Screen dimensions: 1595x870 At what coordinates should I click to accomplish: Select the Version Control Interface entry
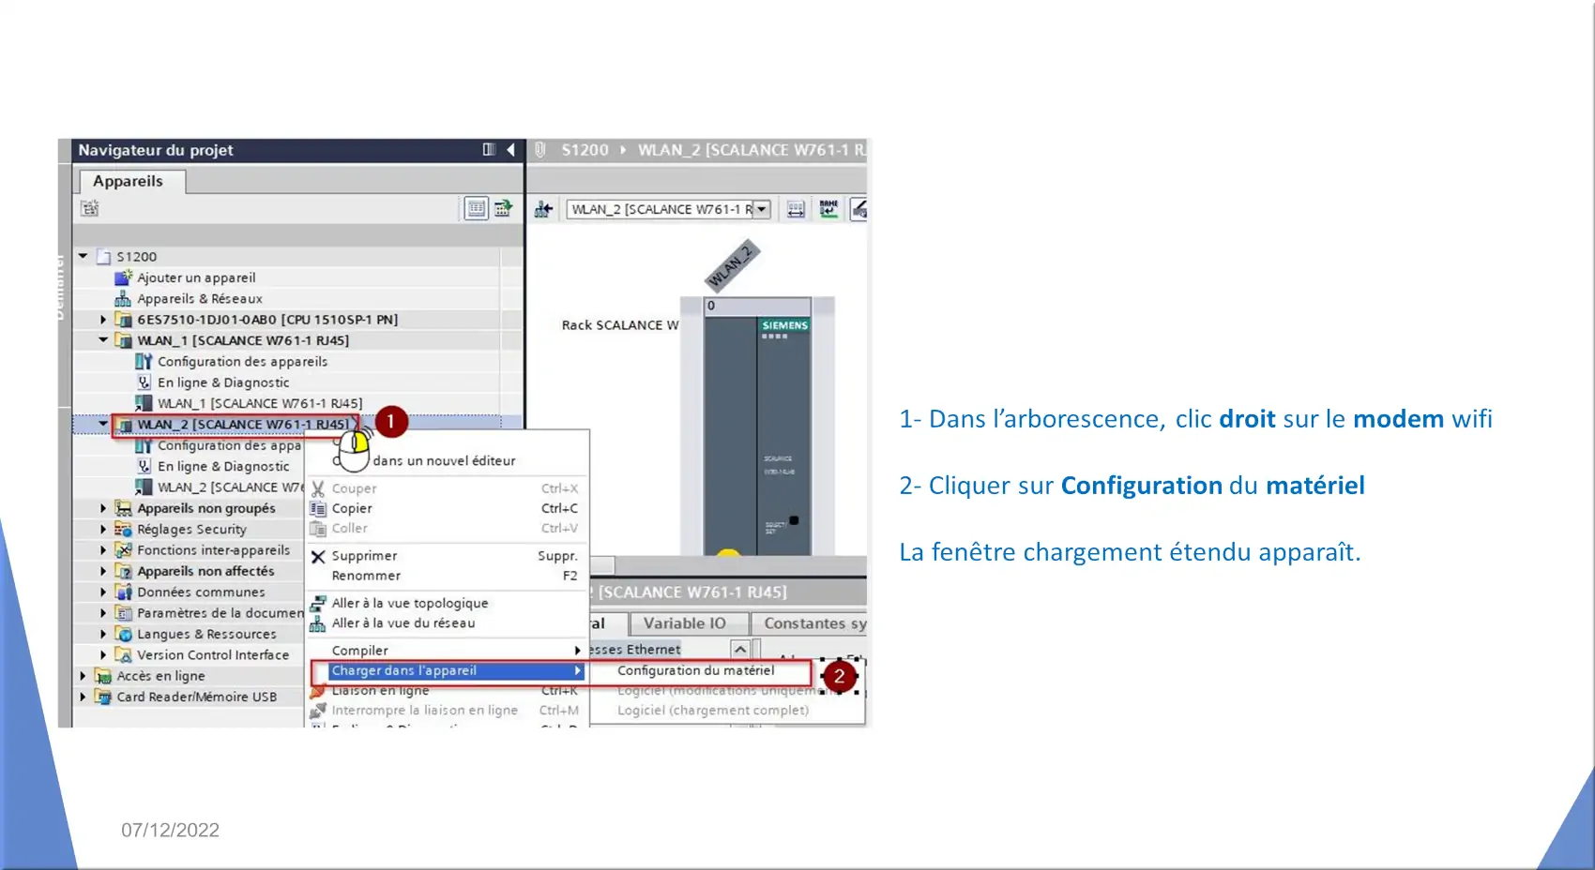tap(213, 655)
